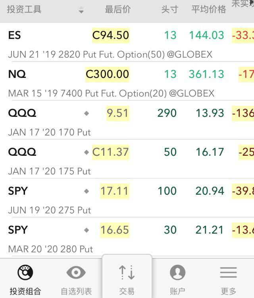Screen dimensions: 254x298
Task: Open NQ MAR 15 '19 7400 Put row
Action: click(x=127, y=81)
